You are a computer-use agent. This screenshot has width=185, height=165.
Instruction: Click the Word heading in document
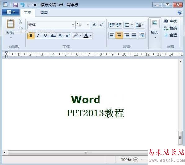coord(86,100)
